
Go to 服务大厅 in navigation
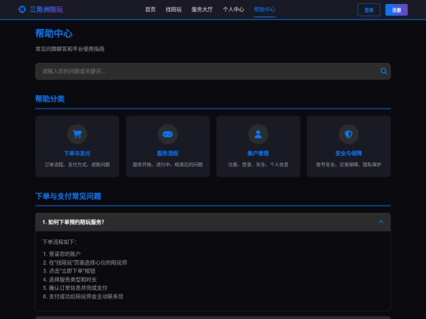[x=202, y=9]
